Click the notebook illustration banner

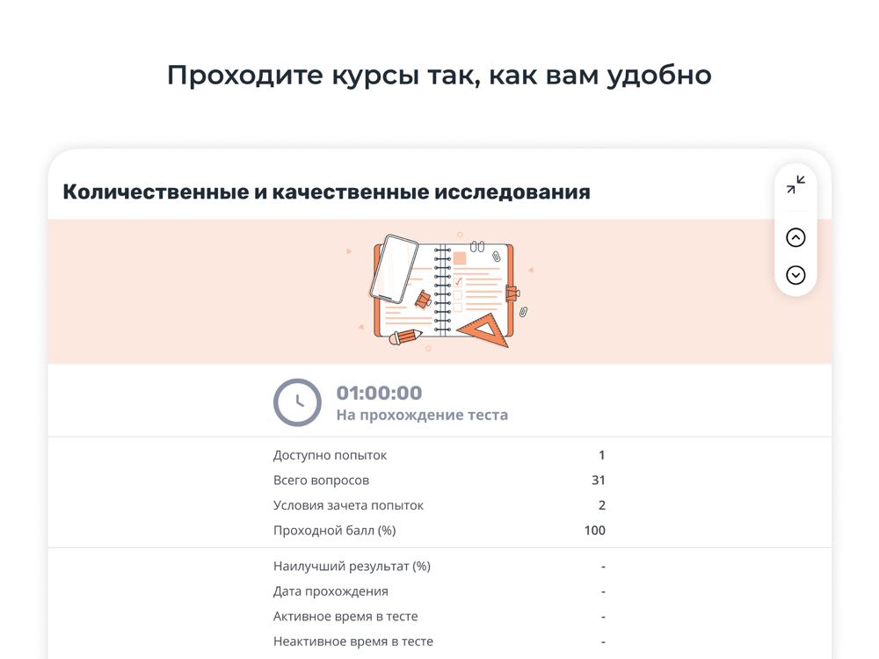click(439, 292)
